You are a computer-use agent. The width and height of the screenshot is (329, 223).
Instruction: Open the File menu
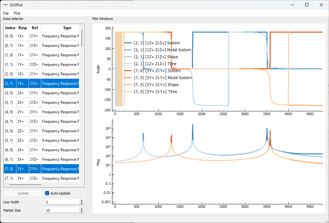click(x=5, y=13)
